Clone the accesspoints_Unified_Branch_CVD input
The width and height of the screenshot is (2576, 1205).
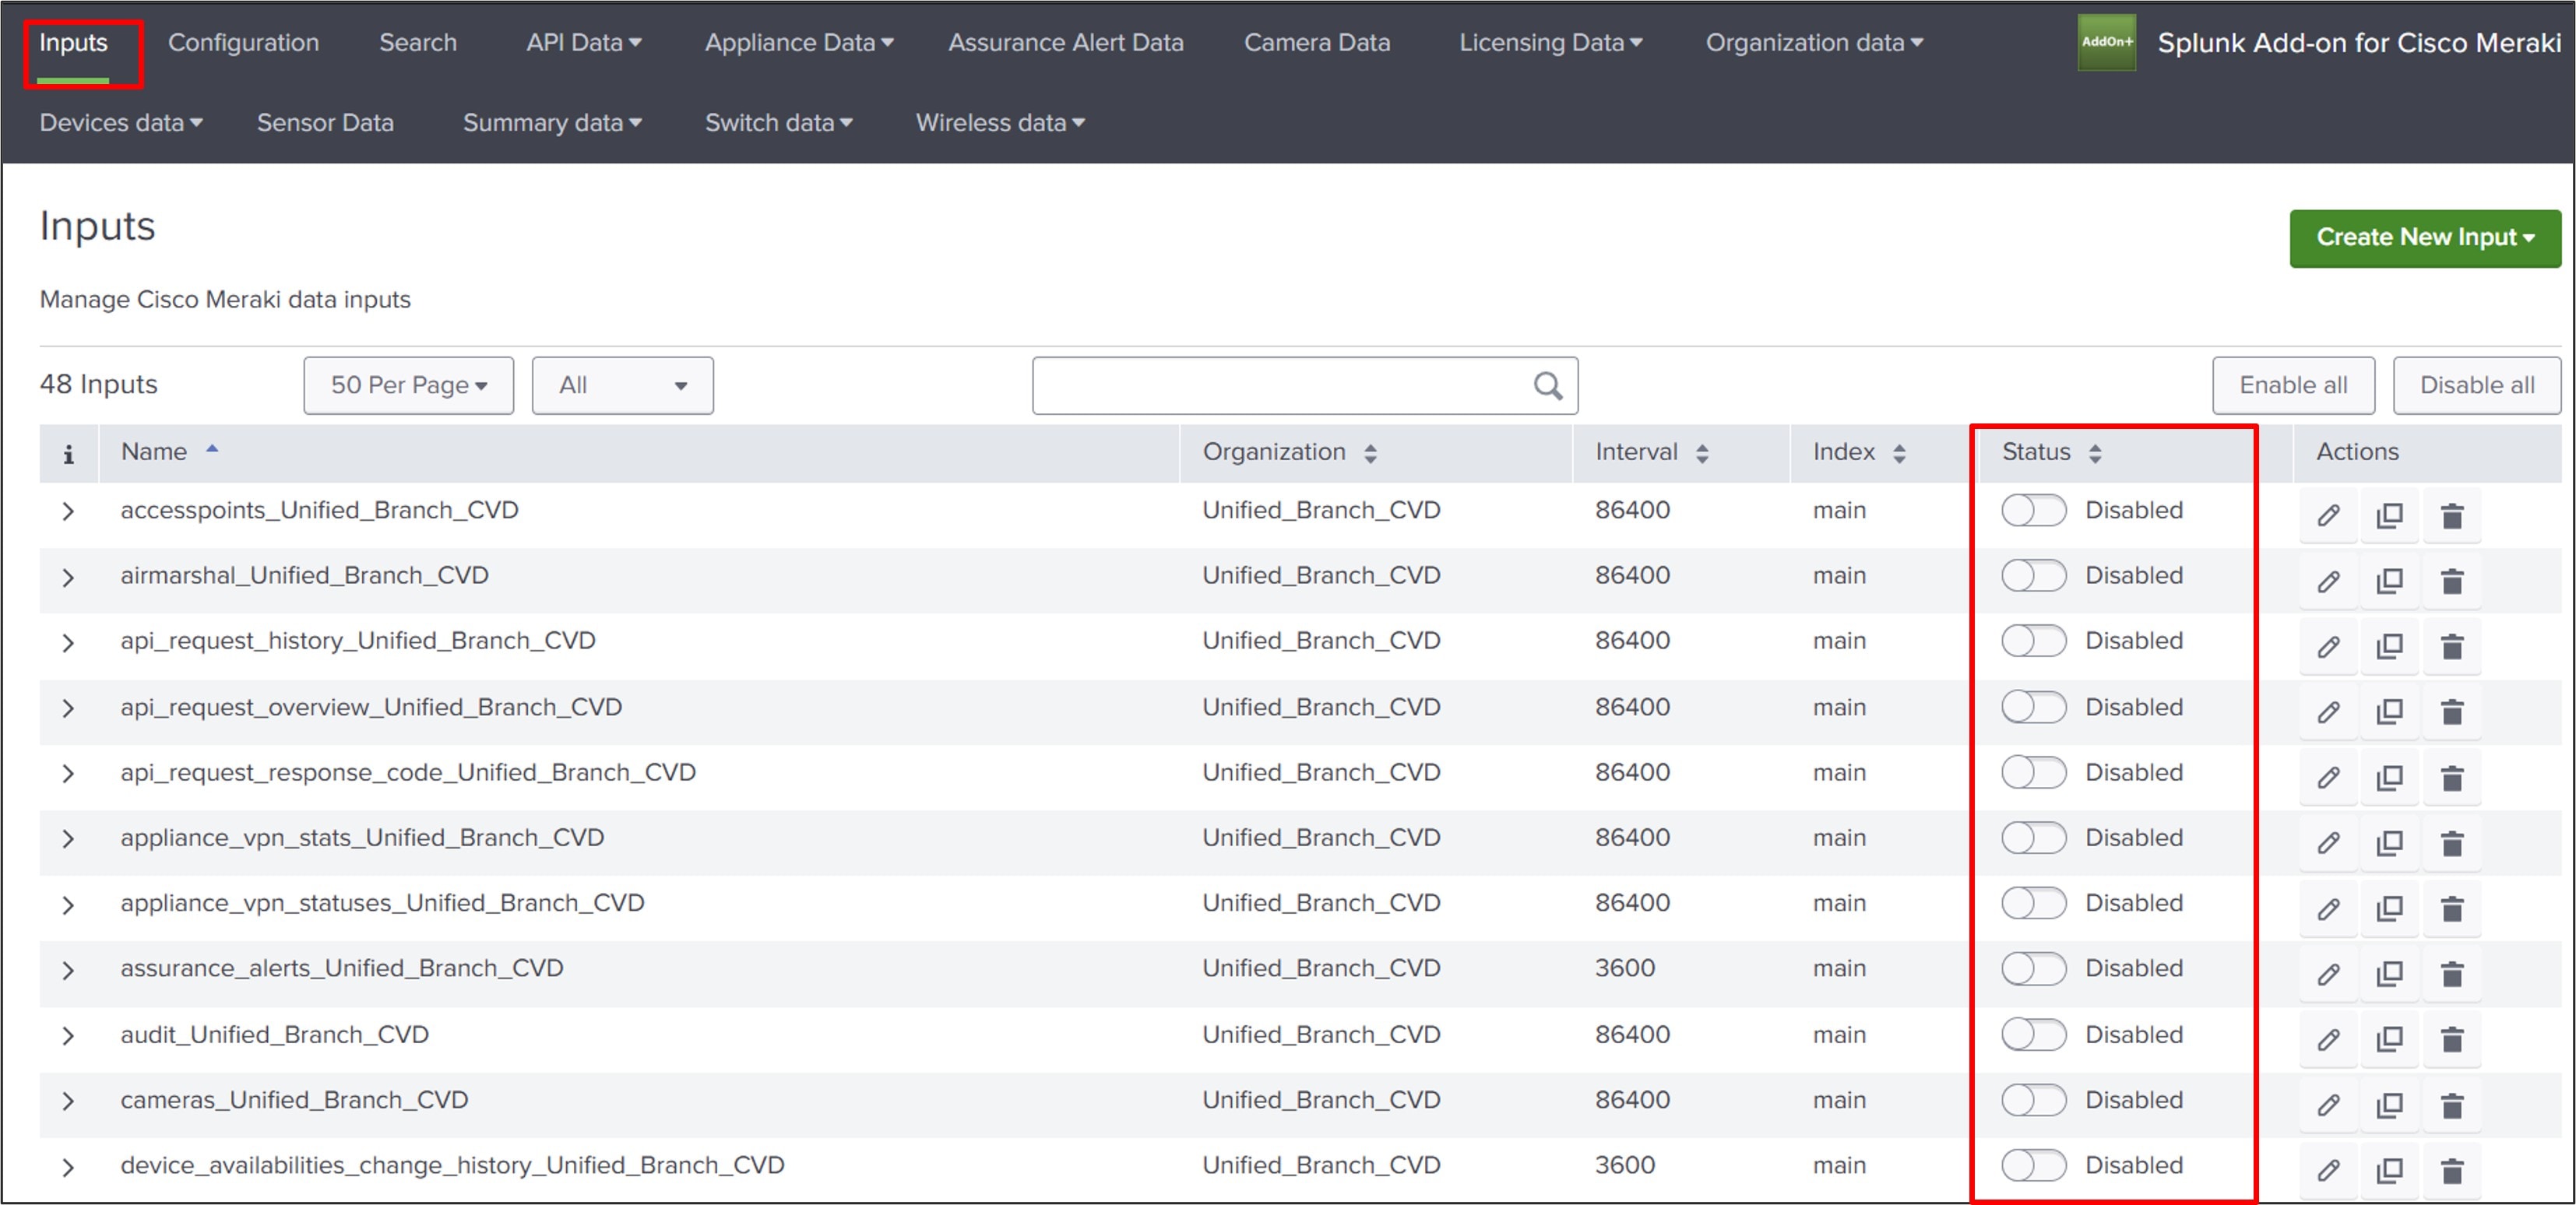tap(2389, 515)
